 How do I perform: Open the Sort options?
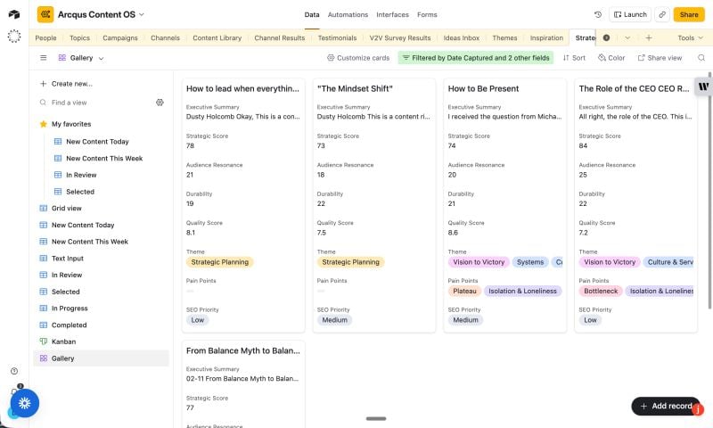pos(574,58)
